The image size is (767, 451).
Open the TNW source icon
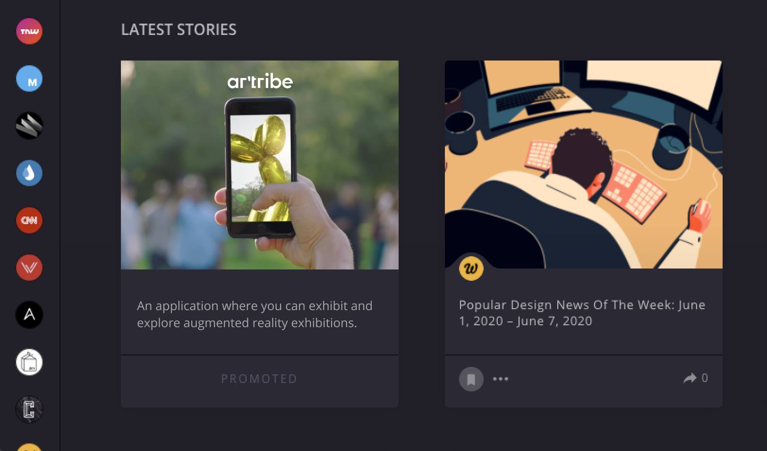point(29,31)
